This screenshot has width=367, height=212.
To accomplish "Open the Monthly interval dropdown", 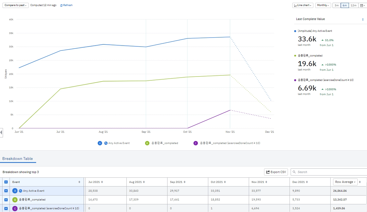I will (x=323, y=5).
